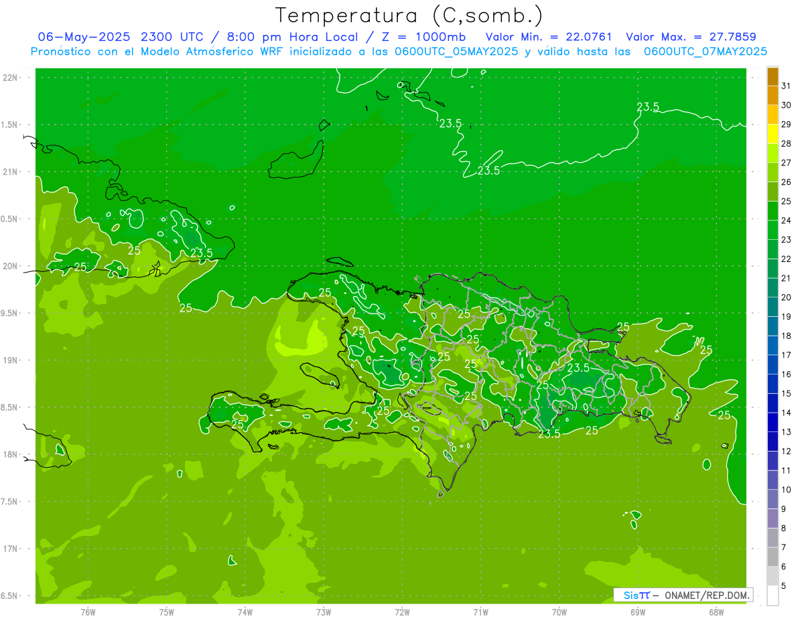This screenshot has width=804, height=621.
Task: Click the 20N latitude label
Action: point(11,266)
